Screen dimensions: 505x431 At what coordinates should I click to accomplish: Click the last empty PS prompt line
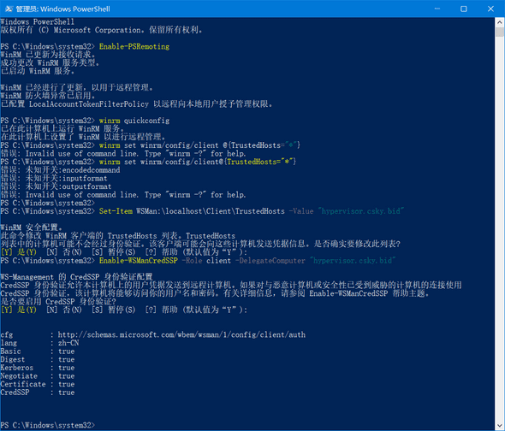pyautogui.click(x=48, y=426)
